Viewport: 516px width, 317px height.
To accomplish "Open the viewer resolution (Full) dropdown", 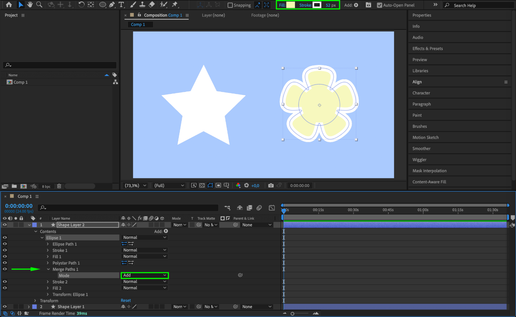I will [169, 185].
